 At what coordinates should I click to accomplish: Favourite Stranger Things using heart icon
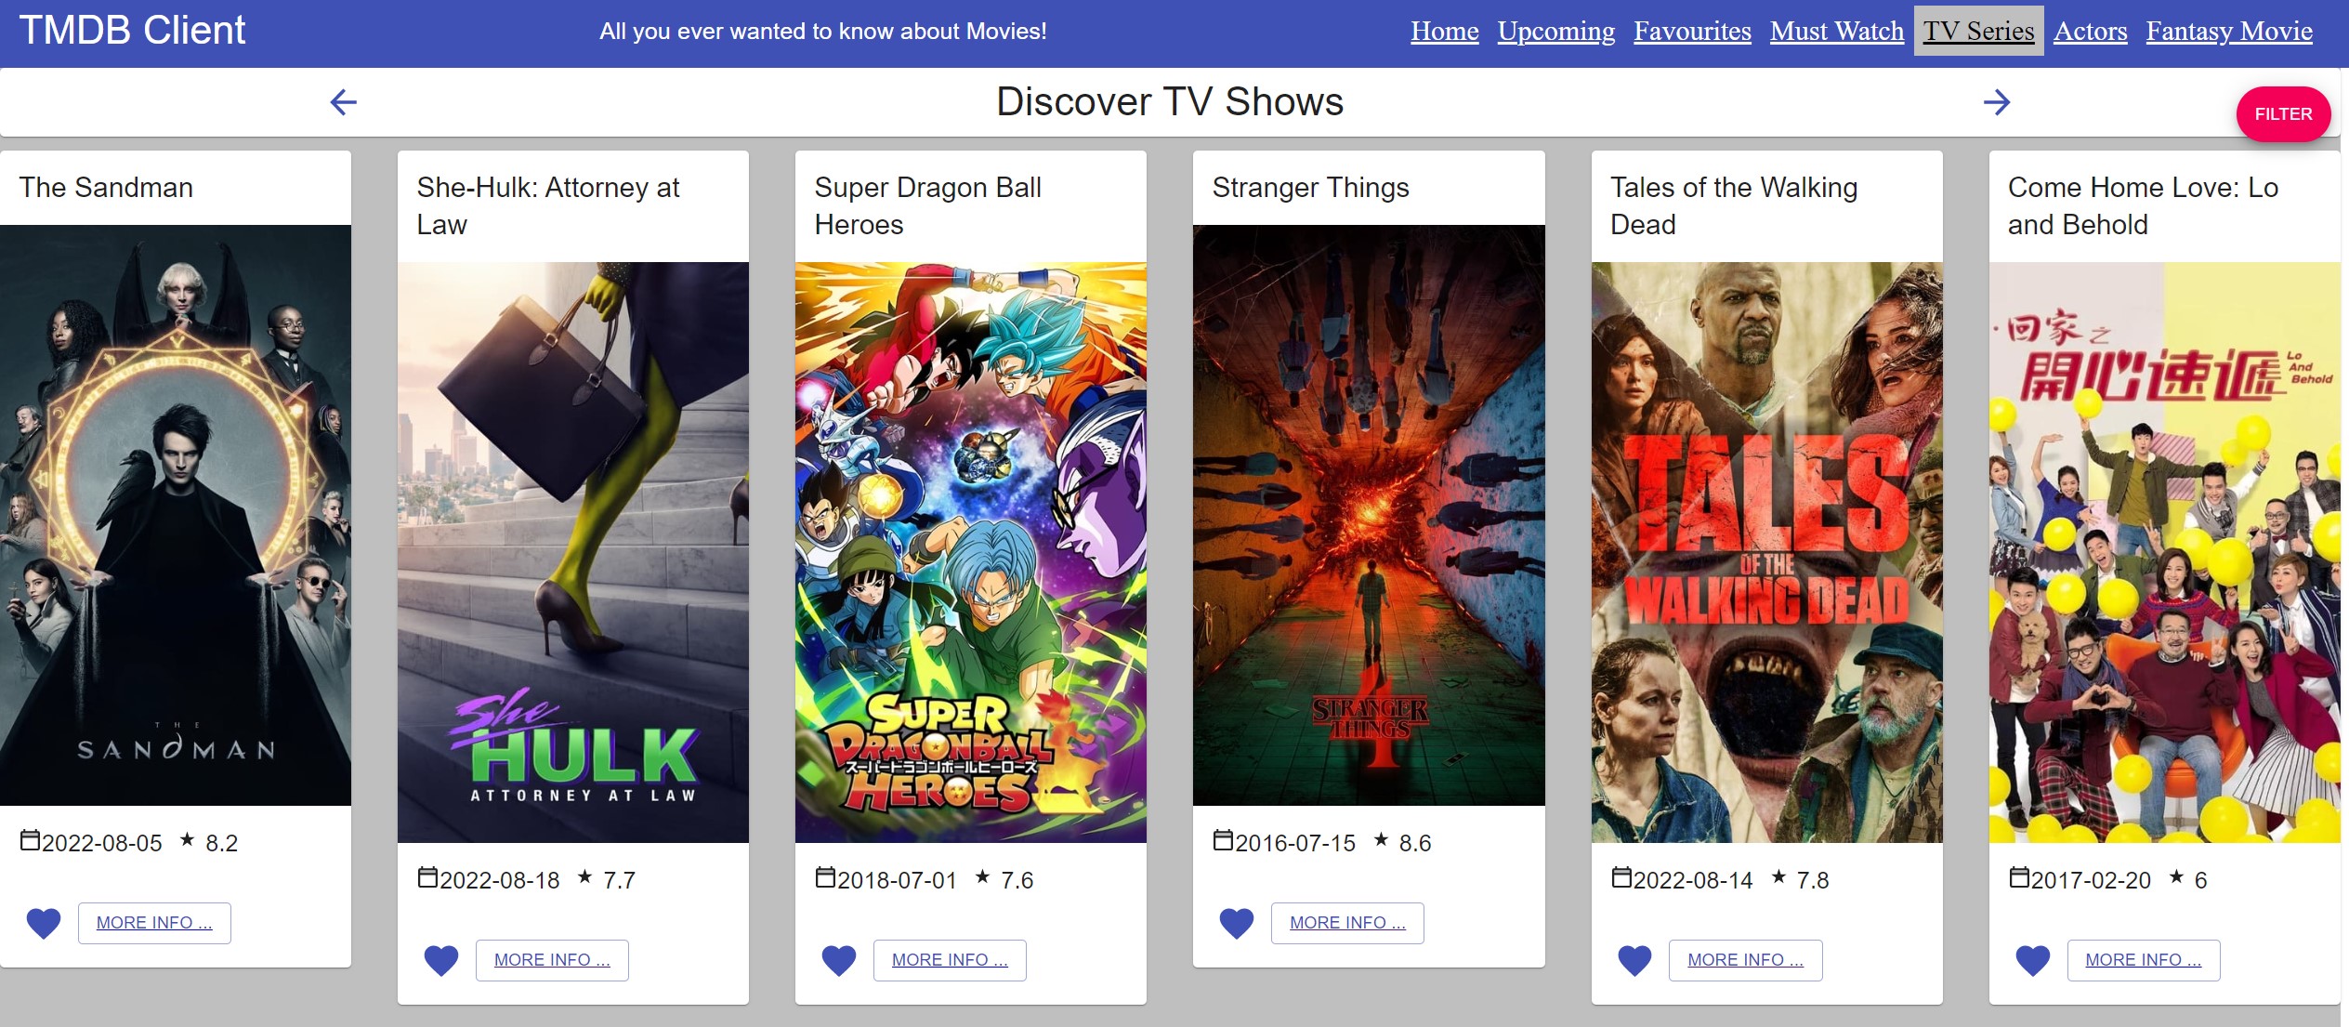point(1236,923)
